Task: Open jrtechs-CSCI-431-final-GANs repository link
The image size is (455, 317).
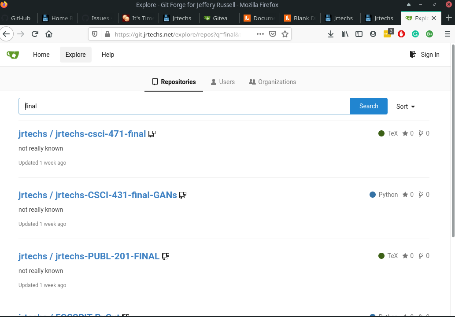Action: pyautogui.click(x=116, y=195)
